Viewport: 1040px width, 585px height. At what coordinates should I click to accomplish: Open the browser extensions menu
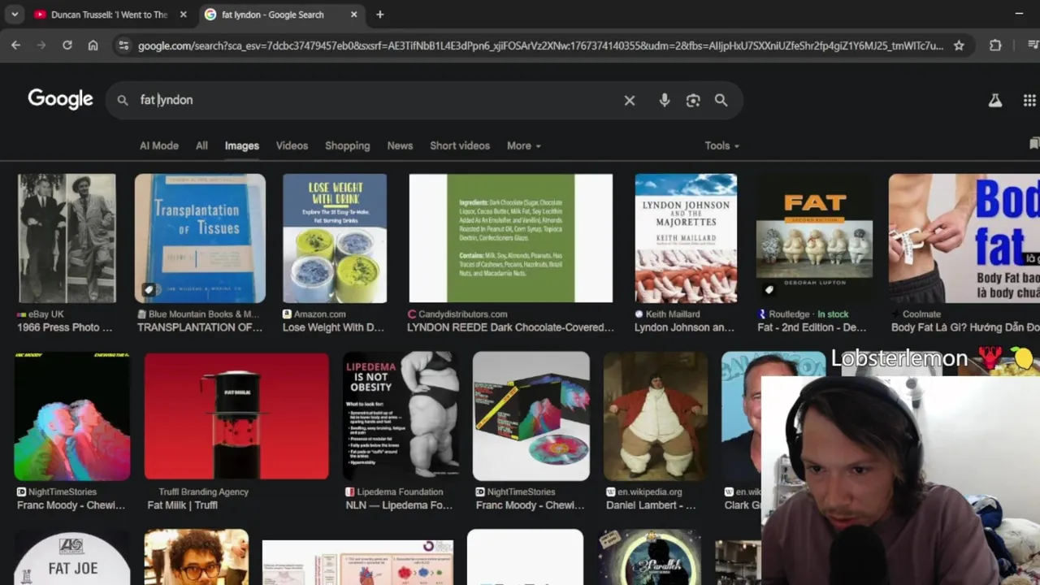click(x=995, y=45)
